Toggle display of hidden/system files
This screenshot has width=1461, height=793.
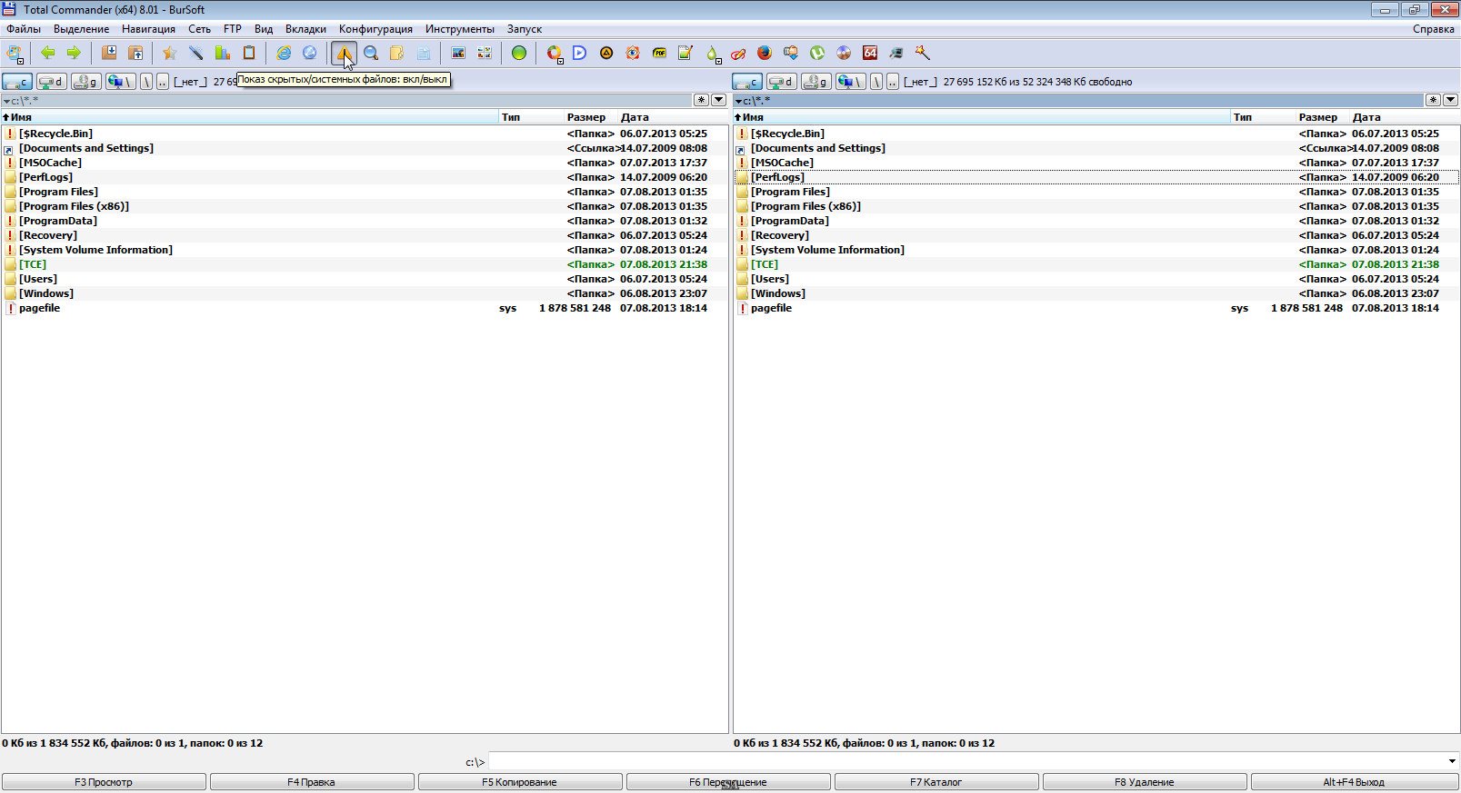344,53
